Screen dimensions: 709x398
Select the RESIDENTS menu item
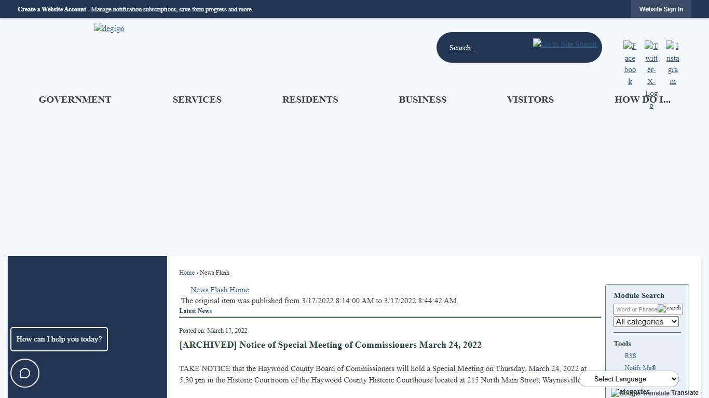click(310, 99)
